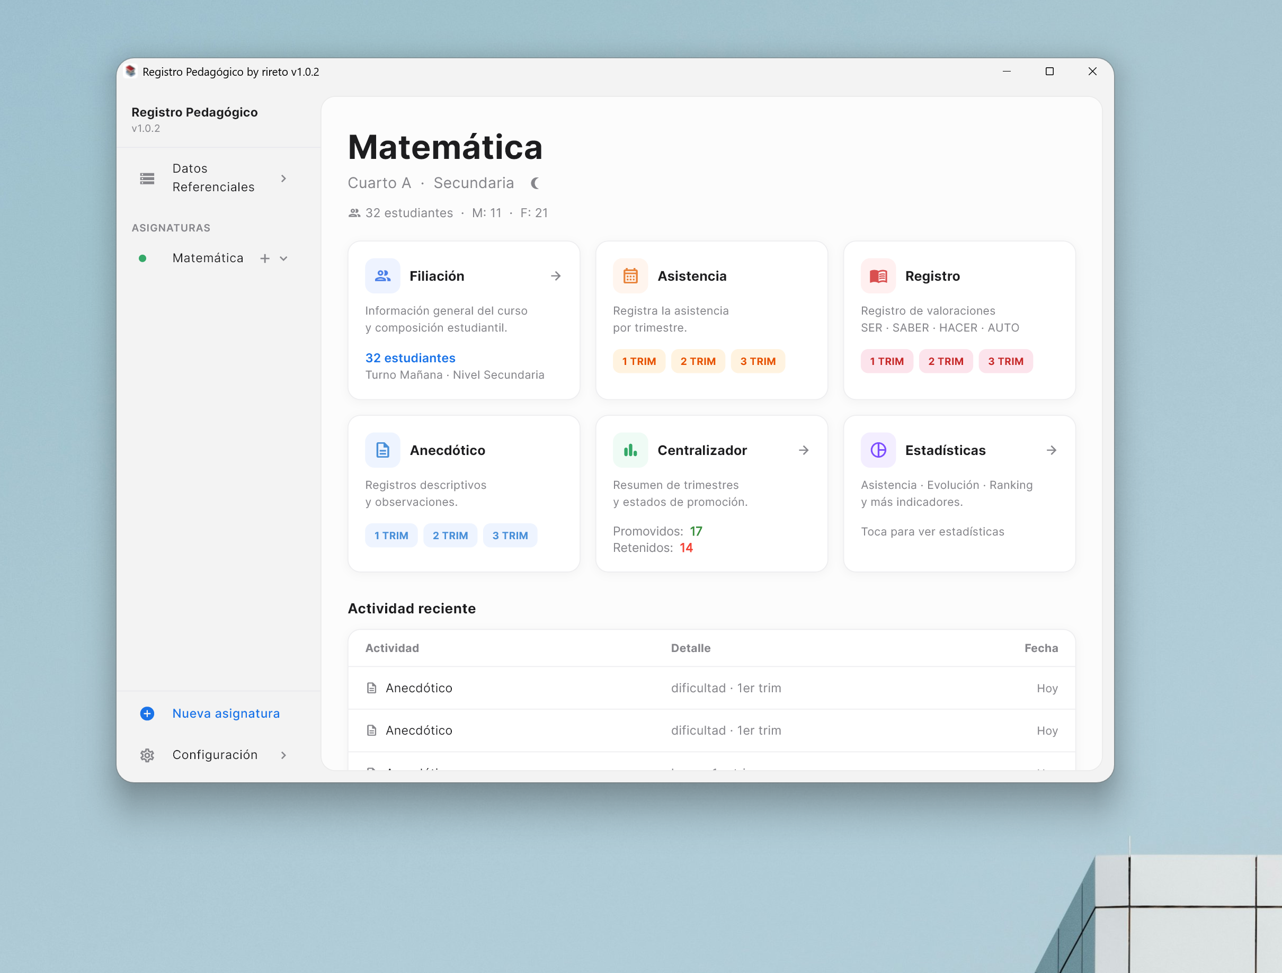Open Anecdótico 3 TRIM
1282x973 pixels.
click(x=510, y=535)
